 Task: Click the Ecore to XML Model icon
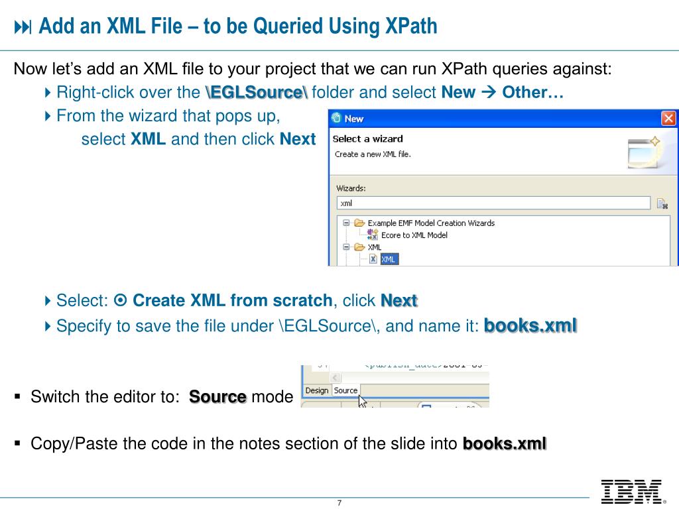[373, 235]
